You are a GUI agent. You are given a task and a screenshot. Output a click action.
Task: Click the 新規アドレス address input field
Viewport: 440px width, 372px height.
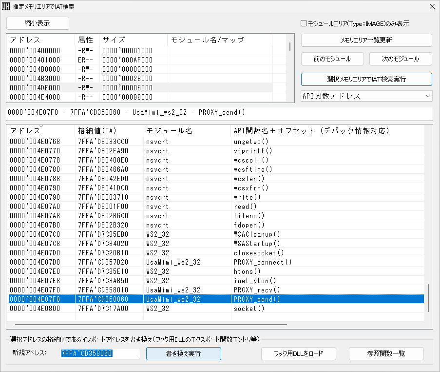click(100, 353)
